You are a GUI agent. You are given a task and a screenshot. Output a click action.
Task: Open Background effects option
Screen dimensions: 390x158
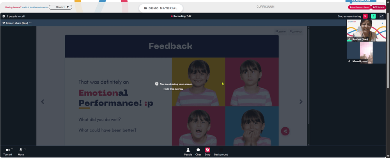[221, 152]
